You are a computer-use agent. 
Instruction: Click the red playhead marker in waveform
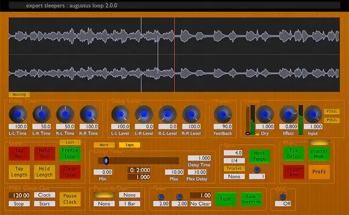coord(174,55)
